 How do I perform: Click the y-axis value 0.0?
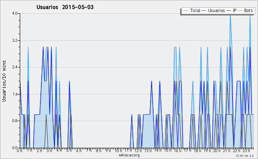pos(15,148)
